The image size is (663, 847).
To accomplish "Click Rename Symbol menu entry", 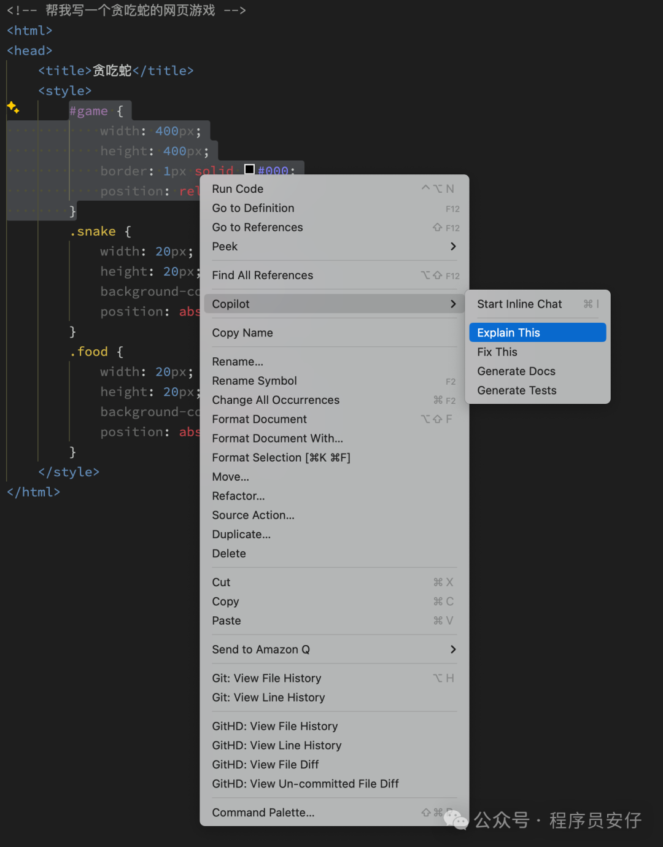I will click(x=254, y=381).
